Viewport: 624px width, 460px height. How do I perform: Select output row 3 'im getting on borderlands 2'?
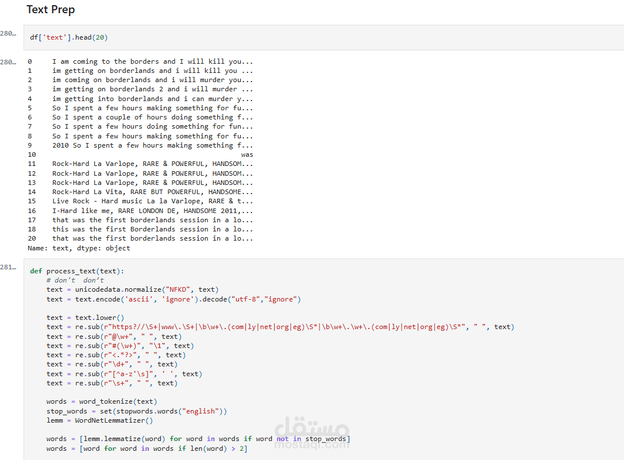[140, 89]
